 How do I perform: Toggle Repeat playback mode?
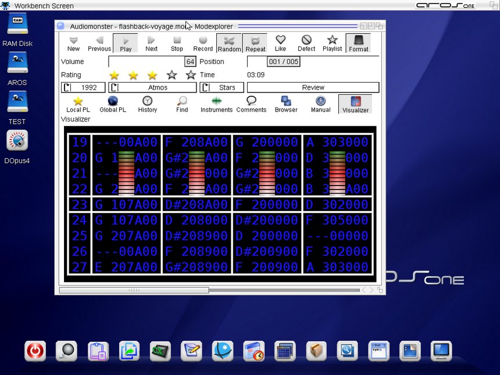coord(255,43)
